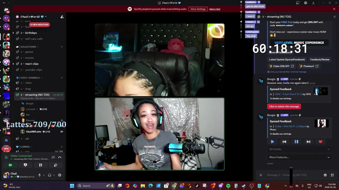Open Direct Messages home icon
This screenshot has width=339, height=190.
tap(6, 10)
